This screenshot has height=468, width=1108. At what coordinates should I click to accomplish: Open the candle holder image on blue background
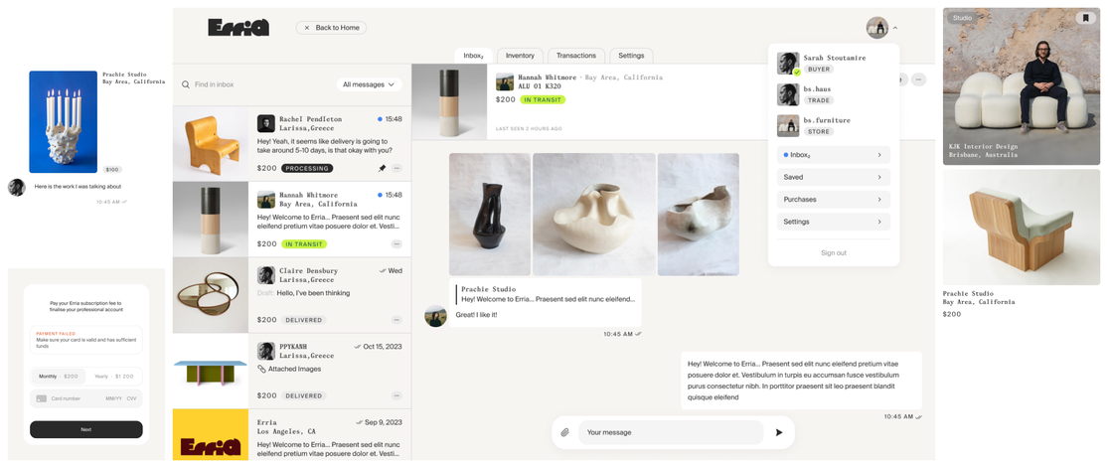click(63, 121)
